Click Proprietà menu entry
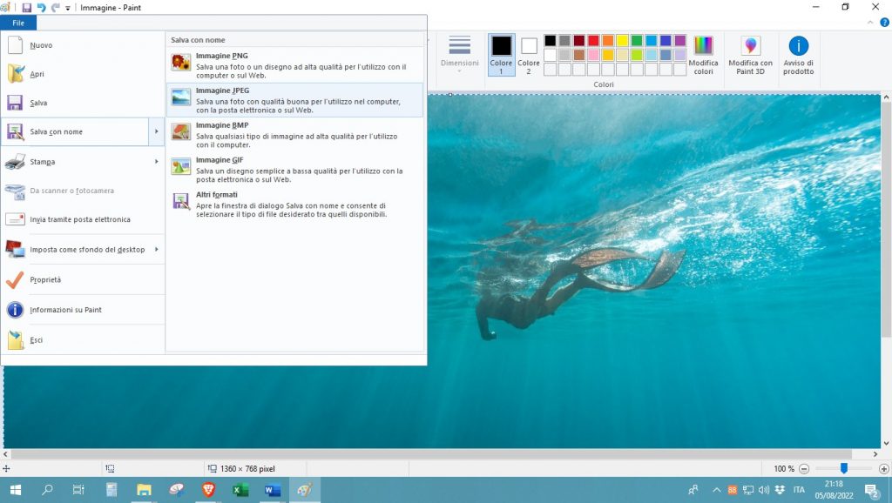This screenshot has height=503, width=892. point(45,280)
